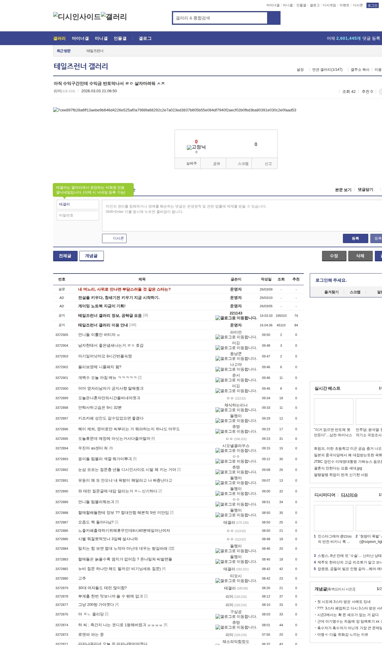Click the search button beside the search box

tap(274, 18)
